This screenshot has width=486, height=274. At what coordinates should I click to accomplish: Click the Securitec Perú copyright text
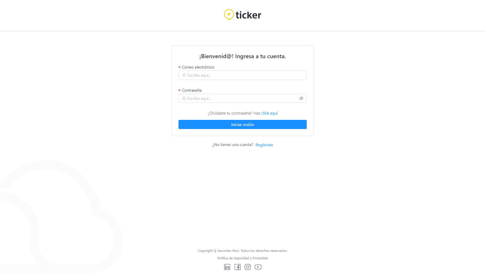(x=242, y=251)
